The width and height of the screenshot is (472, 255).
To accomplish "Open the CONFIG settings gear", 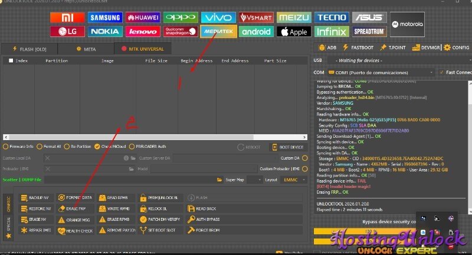I will pyautogui.click(x=456, y=48).
